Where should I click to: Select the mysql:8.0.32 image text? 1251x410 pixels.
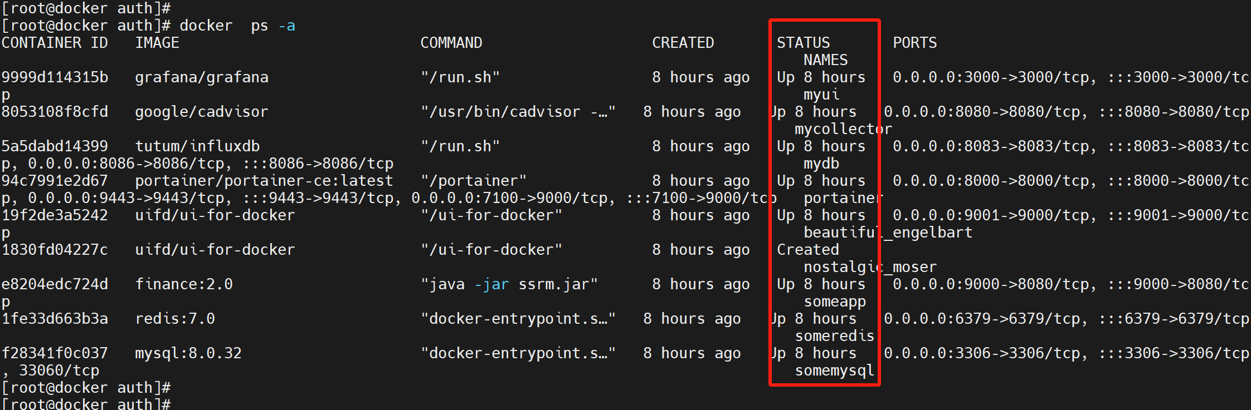[188, 353]
